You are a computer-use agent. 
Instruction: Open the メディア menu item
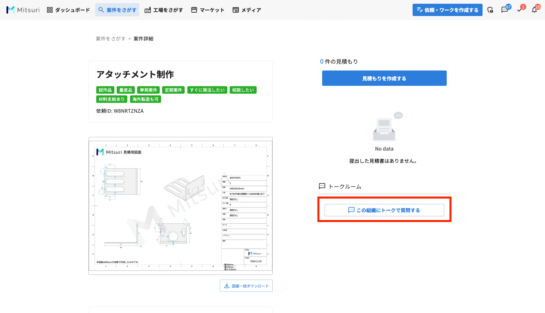click(247, 10)
